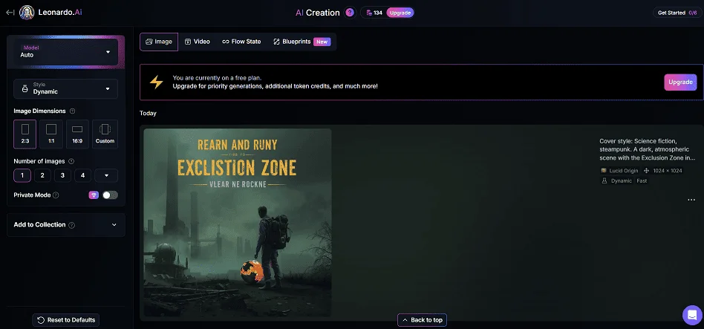Image resolution: width=704 pixels, height=329 pixels.
Task: Click the lightning bolt free plan icon
Action: click(156, 82)
